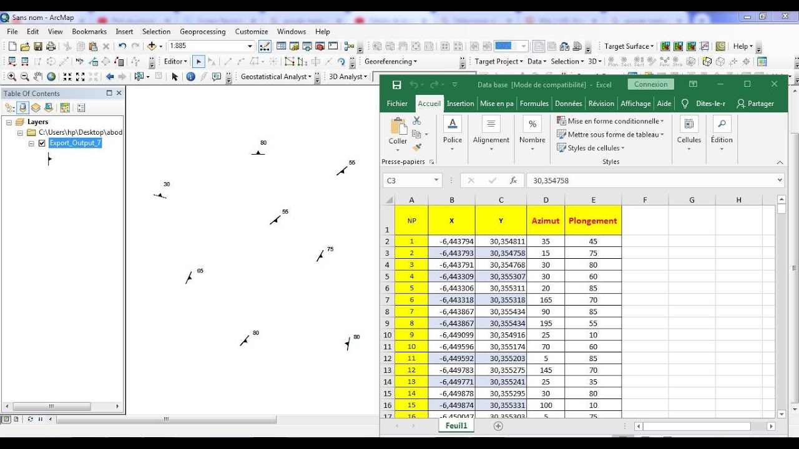Image resolution: width=799 pixels, height=449 pixels.
Task: Click the Coller paste button
Action: pos(398,133)
